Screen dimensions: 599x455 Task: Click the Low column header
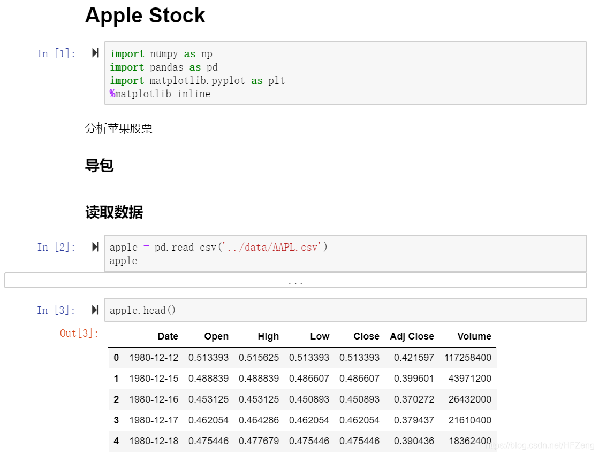coord(320,336)
